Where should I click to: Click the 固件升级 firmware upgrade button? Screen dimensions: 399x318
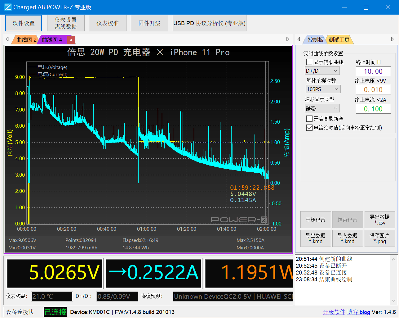click(149, 23)
